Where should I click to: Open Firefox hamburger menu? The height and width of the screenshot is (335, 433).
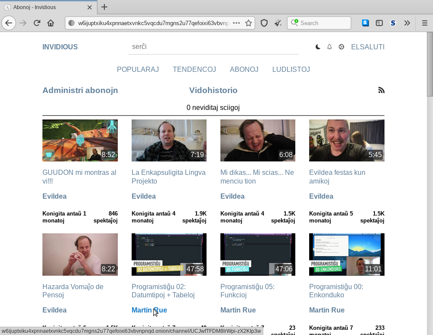pyautogui.click(x=424, y=23)
